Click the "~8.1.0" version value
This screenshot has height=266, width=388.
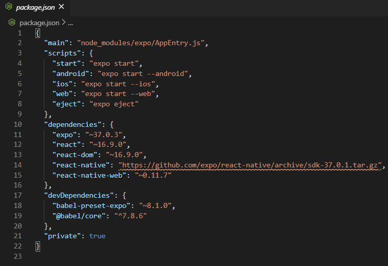click(x=155, y=206)
